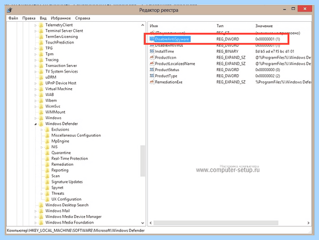Expand the TelemetryClient key
The image size is (319, 240).
tap(36, 25)
